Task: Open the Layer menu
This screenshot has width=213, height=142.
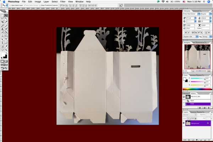Action: pyautogui.click(x=46, y=2)
